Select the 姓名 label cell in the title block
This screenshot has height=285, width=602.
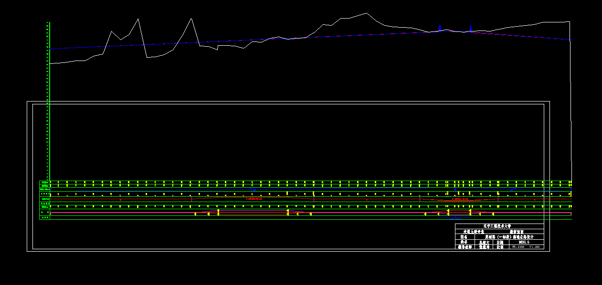[x=464, y=242]
